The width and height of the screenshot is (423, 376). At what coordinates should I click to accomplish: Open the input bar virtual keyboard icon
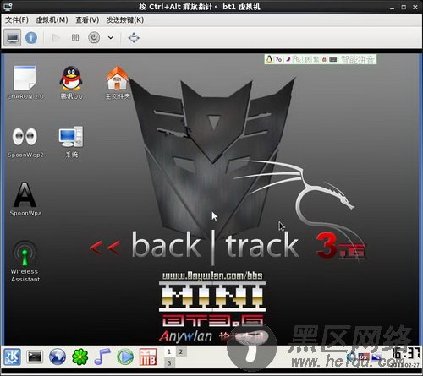point(333,59)
